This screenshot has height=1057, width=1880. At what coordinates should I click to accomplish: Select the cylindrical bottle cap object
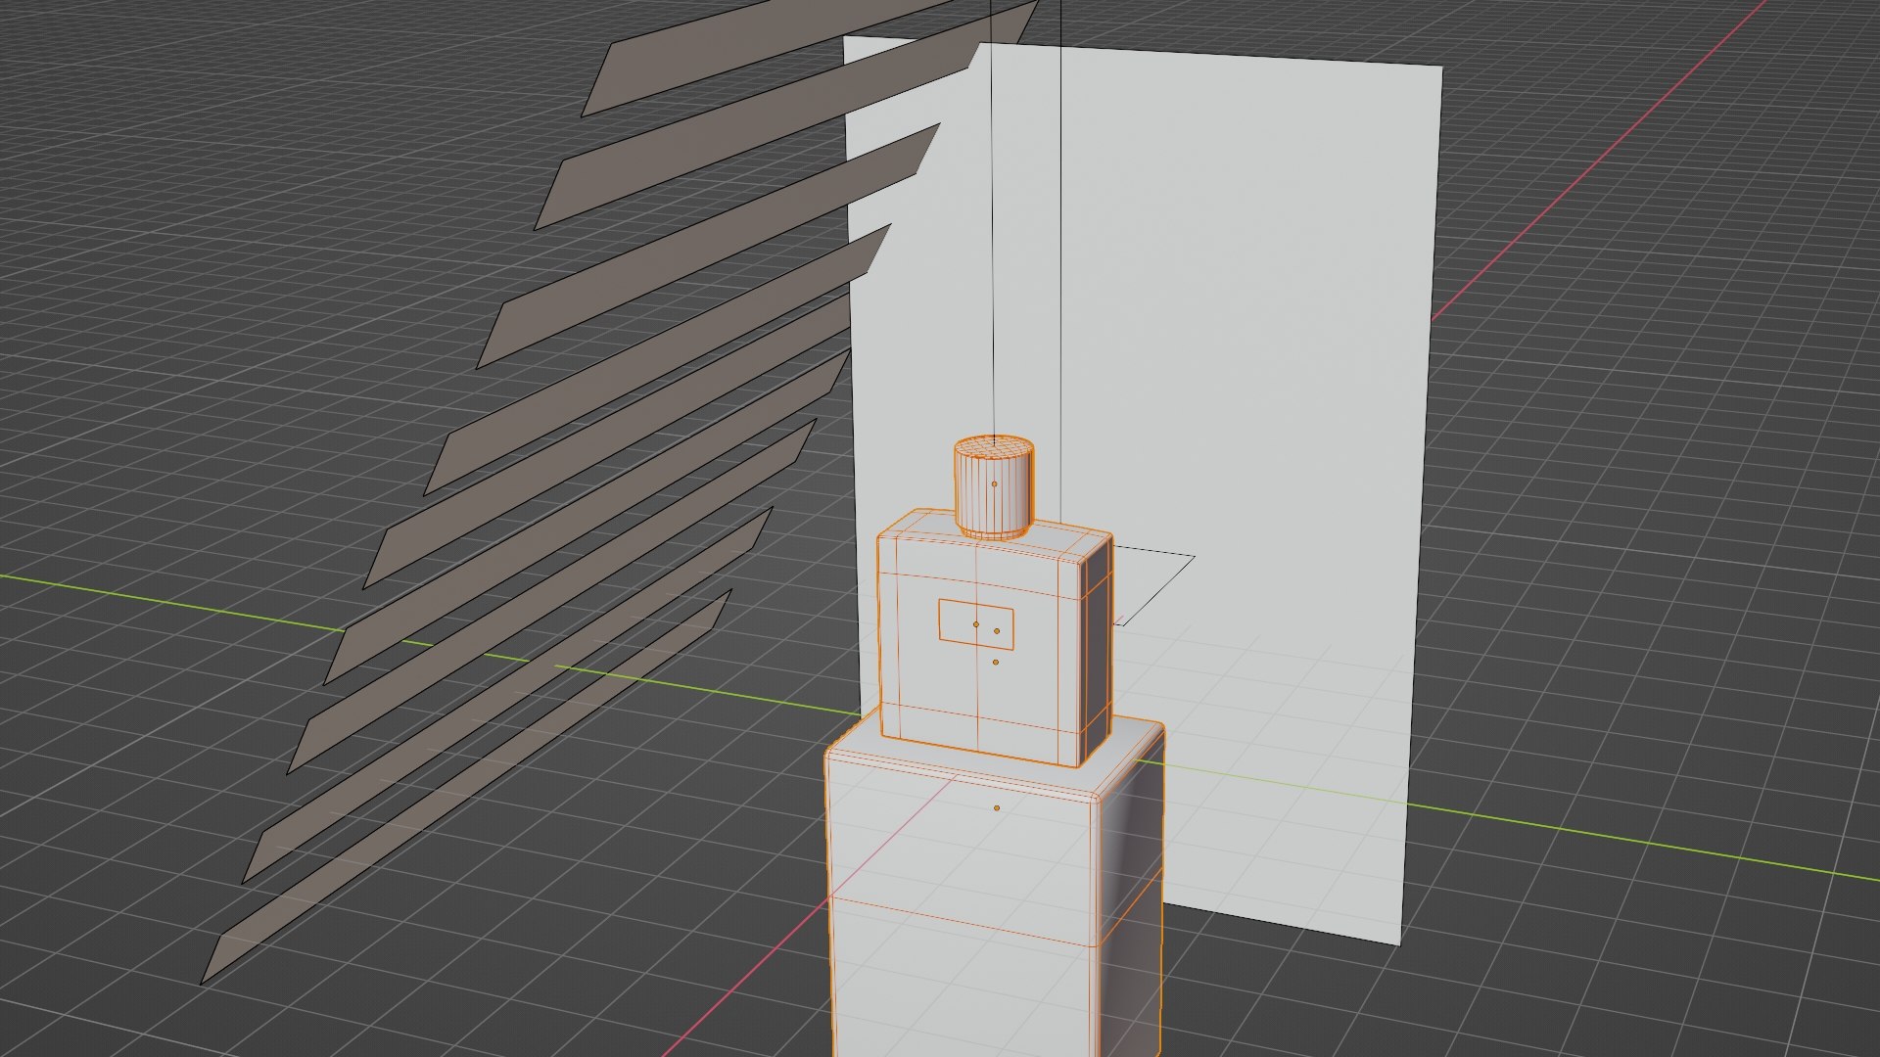994,487
